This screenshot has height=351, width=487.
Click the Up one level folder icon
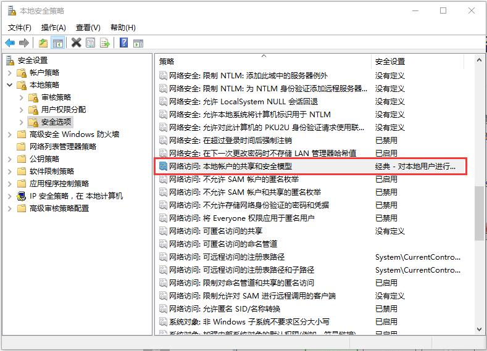(x=43, y=43)
